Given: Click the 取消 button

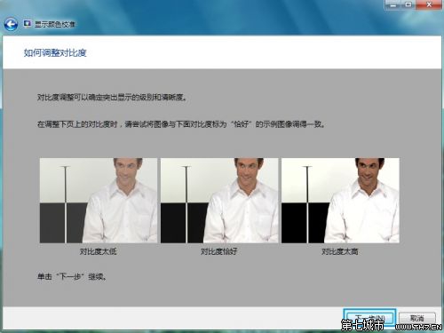Looking at the screenshot, I should click(x=417, y=319).
